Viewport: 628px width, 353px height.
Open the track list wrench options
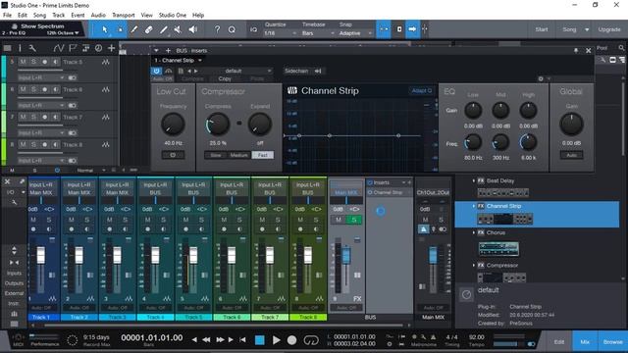click(32, 48)
